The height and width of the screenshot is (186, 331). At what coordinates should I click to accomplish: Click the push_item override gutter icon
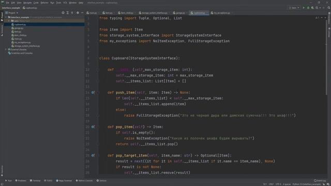pos(93,92)
